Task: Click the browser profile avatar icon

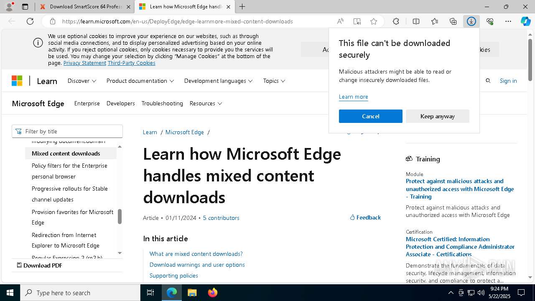Action: (x=9, y=7)
